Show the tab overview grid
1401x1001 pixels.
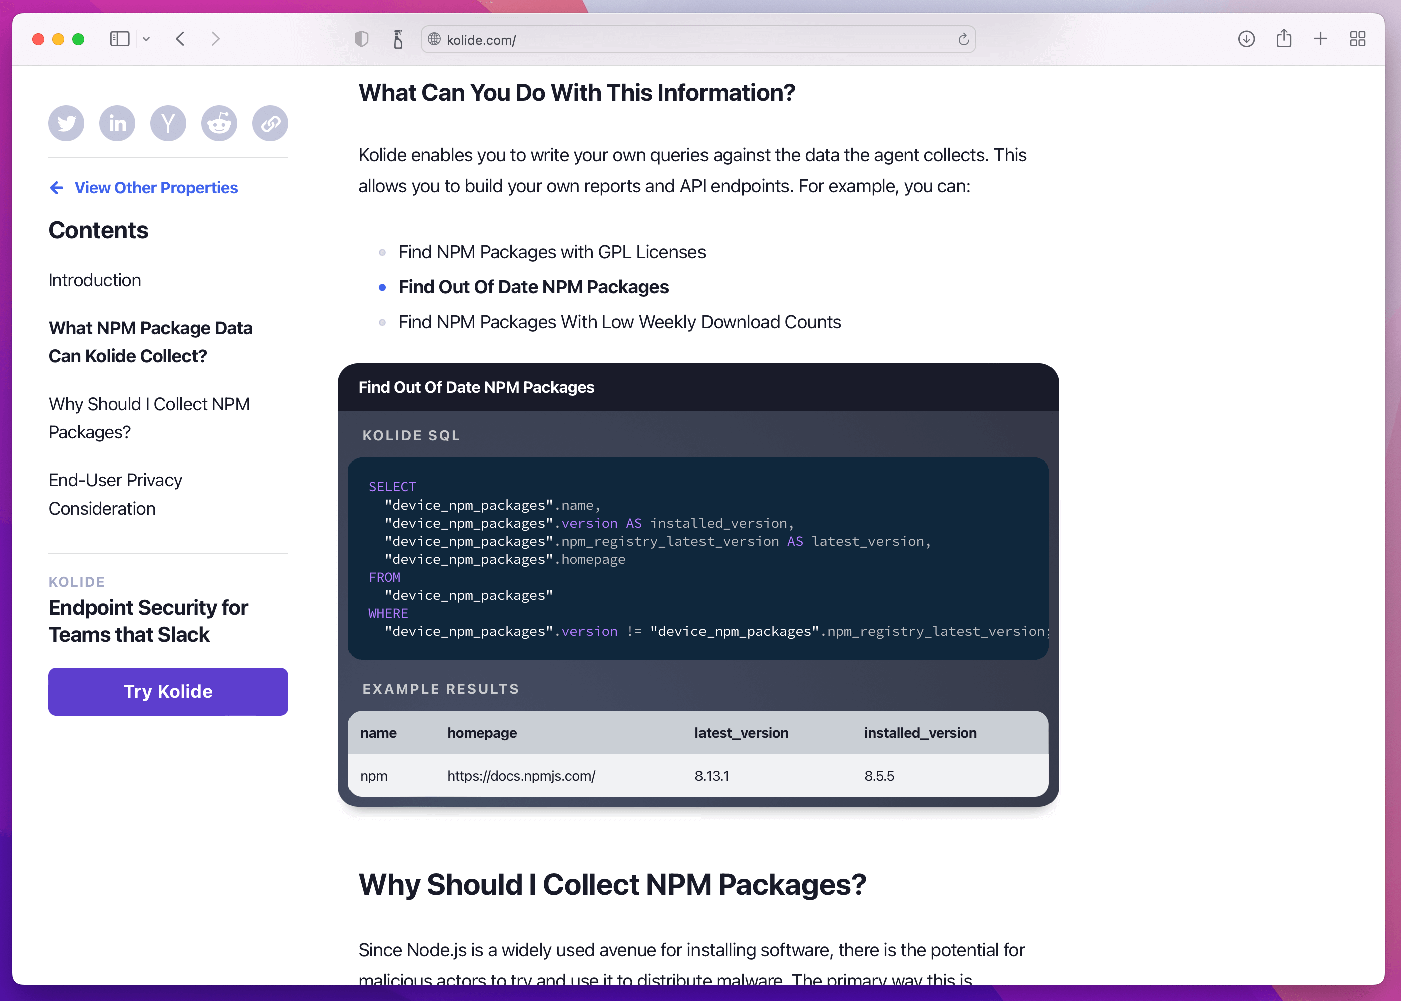(x=1358, y=39)
